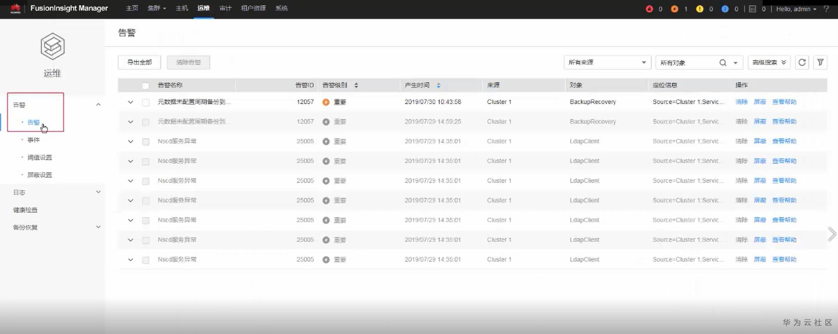Open 健康检查 in the sidebar
The image size is (838, 334).
(x=25, y=210)
